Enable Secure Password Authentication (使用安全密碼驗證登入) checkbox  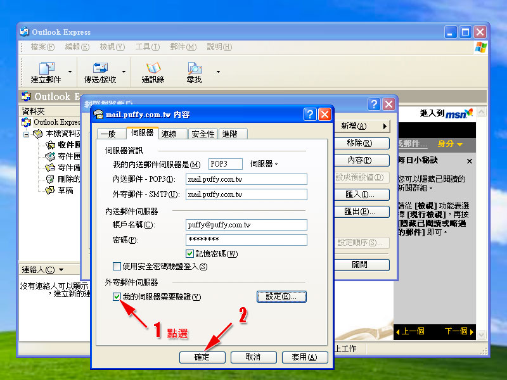[117, 266]
